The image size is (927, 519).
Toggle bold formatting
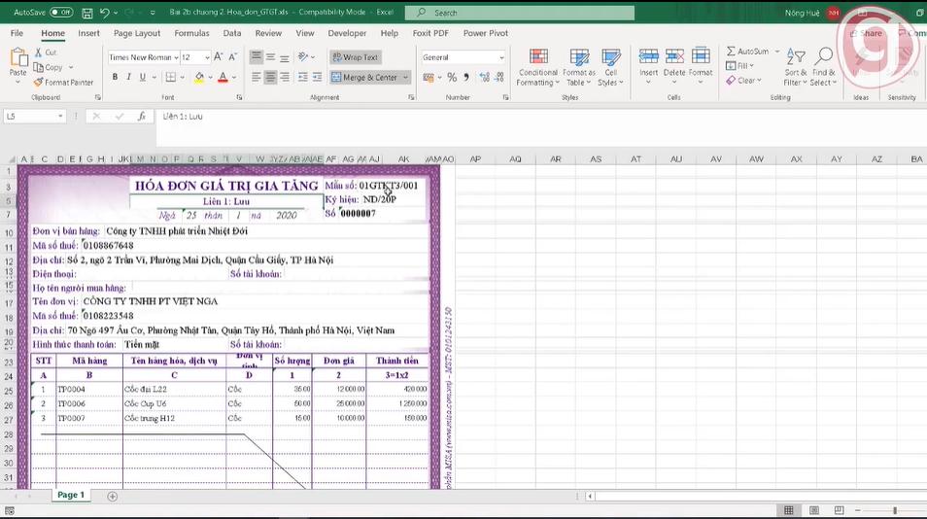pyautogui.click(x=115, y=78)
